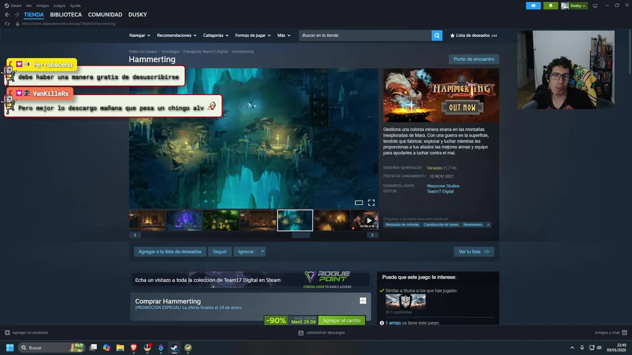This screenshot has height=355, width=632.
Task: Open the Amigos y chat icon
Action: tap(625, 333)
